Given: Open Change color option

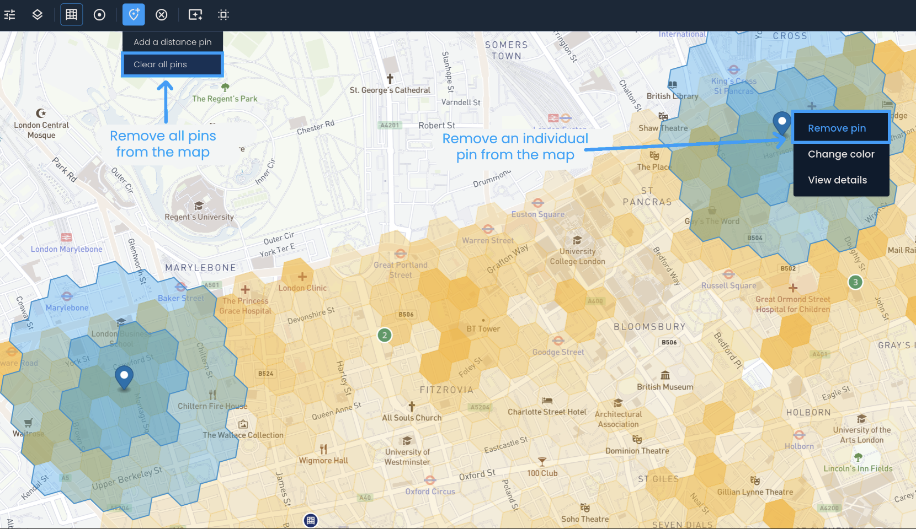Looking at the screenshot, I should (841, 154).
